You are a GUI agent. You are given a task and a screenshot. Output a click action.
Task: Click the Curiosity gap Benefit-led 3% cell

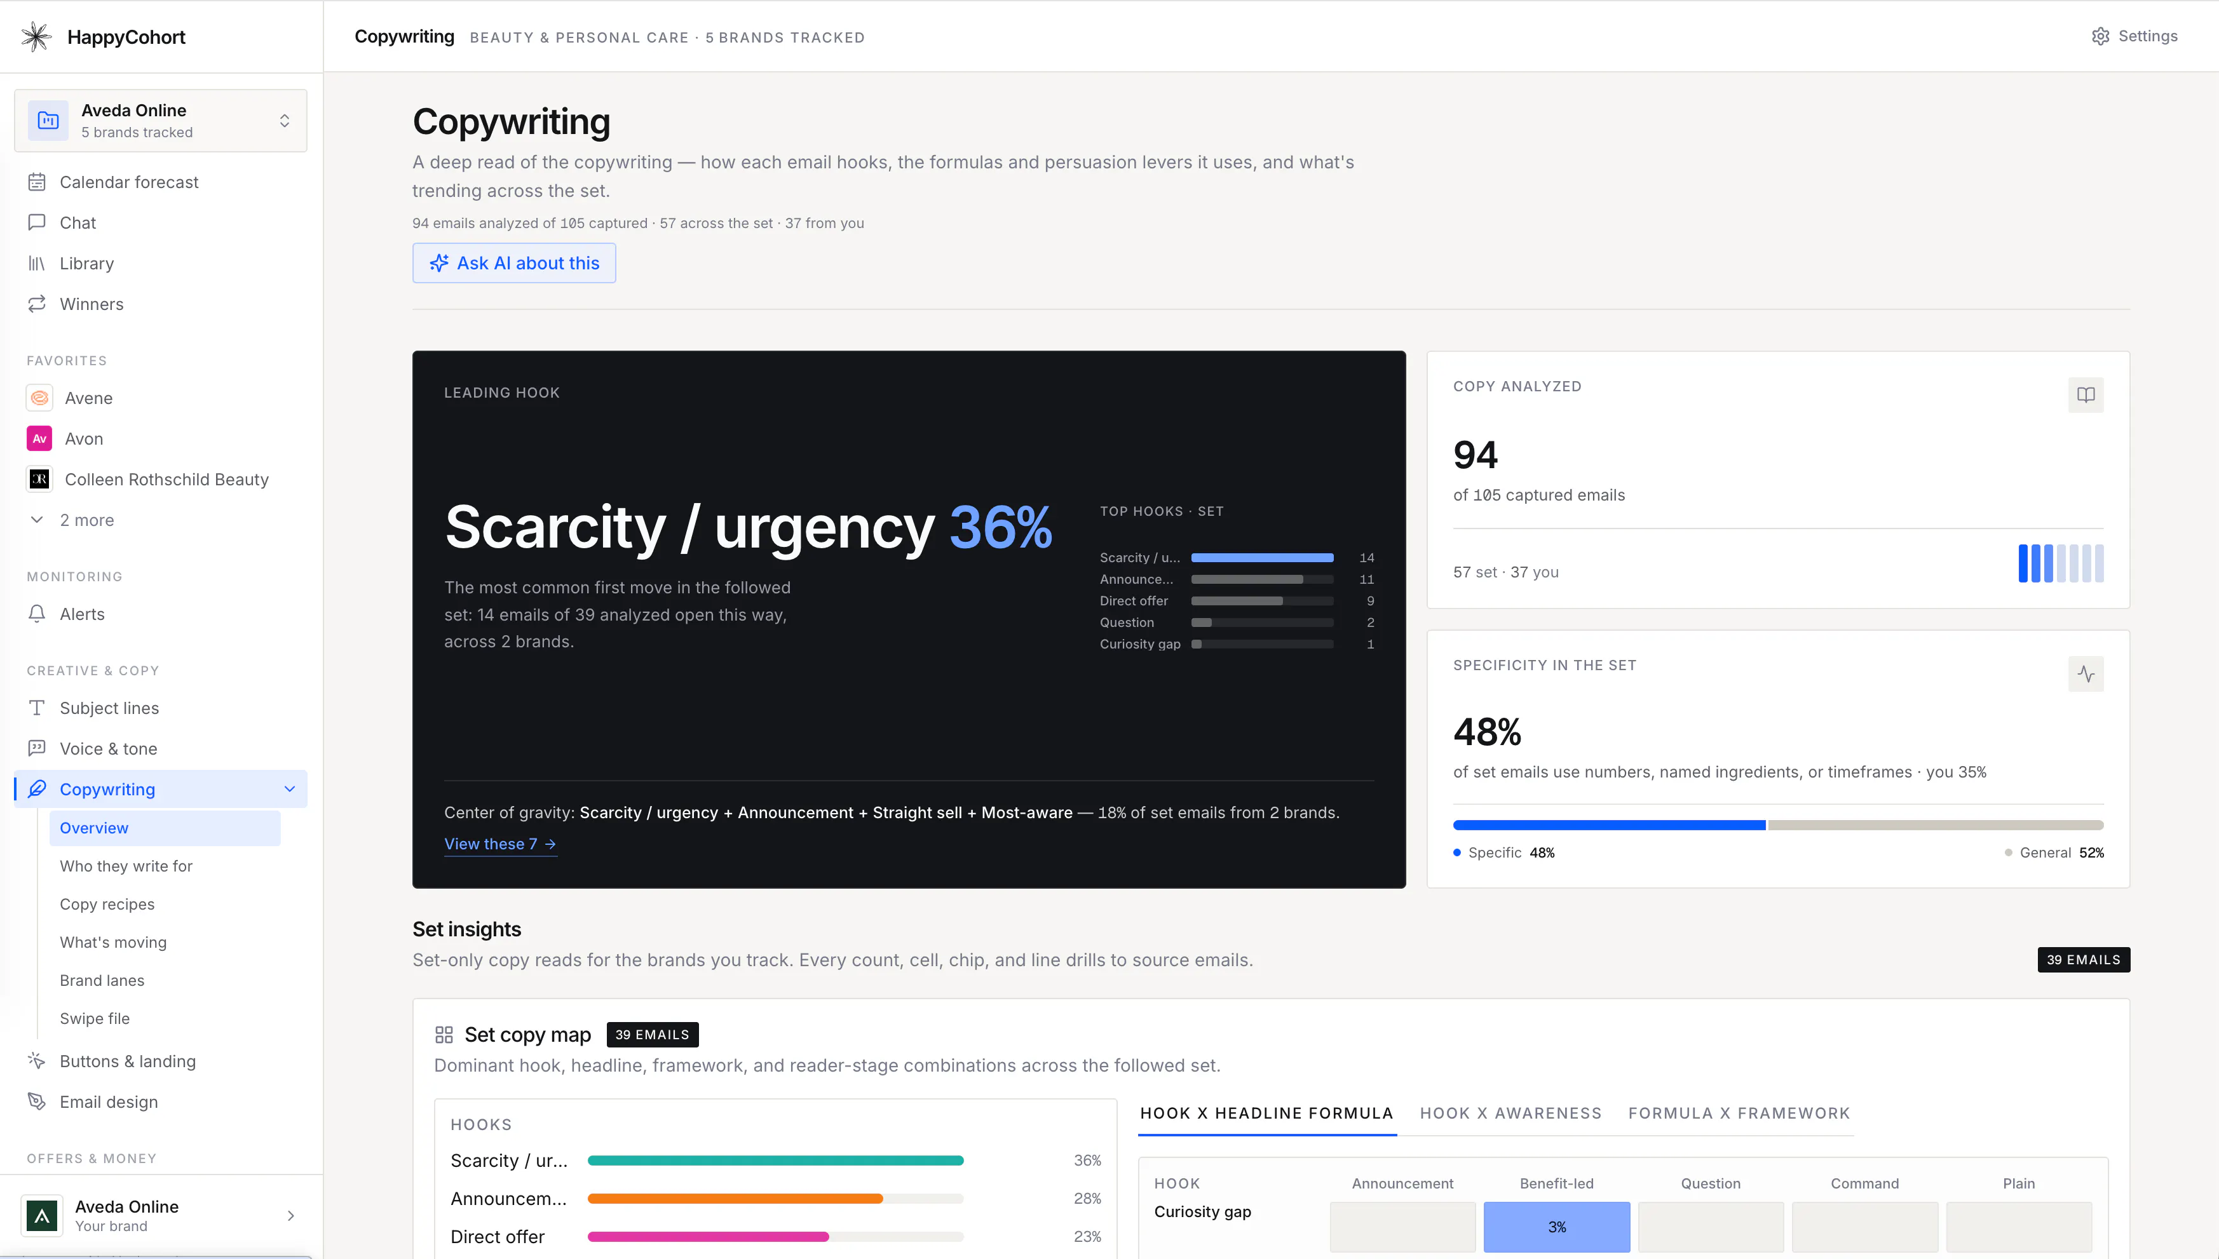tap(1557, 1227)
